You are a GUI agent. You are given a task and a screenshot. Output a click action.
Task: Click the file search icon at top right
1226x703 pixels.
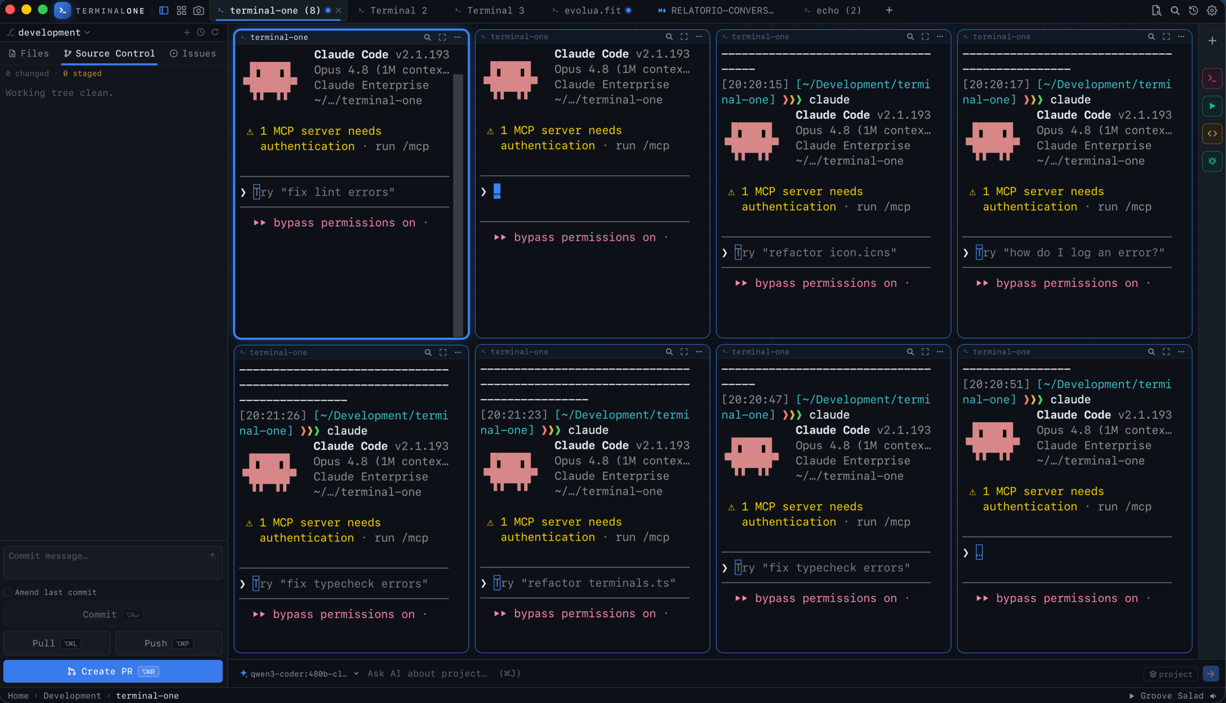1156,10
